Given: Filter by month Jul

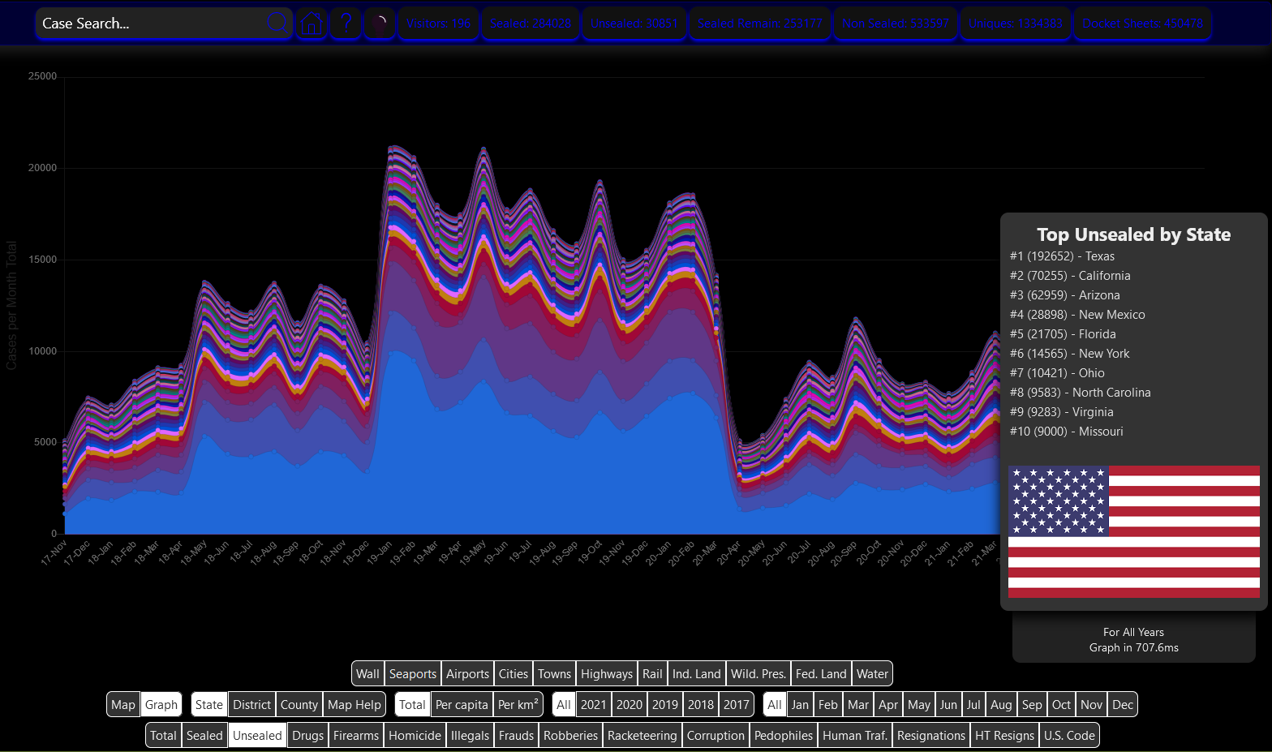Looking at the screenshot, I should point(973,704).
